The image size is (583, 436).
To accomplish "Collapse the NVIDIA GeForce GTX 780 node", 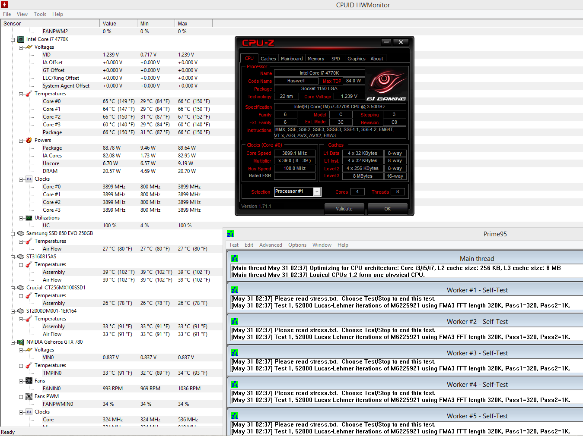I will 13,342.
